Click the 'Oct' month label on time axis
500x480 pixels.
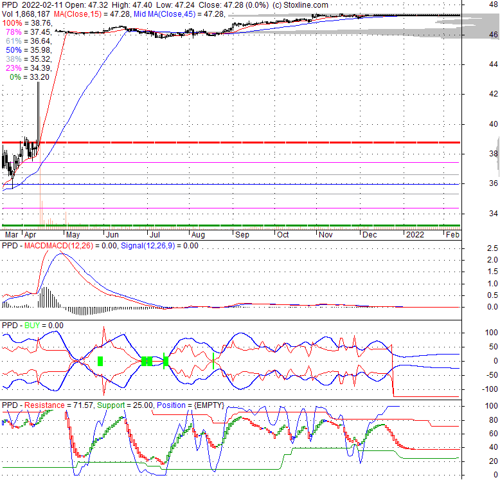283,235
